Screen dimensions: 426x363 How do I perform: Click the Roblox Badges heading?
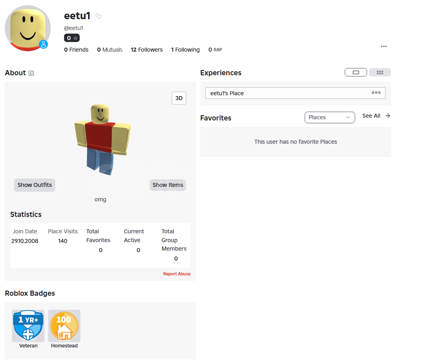tap(30, 293)
